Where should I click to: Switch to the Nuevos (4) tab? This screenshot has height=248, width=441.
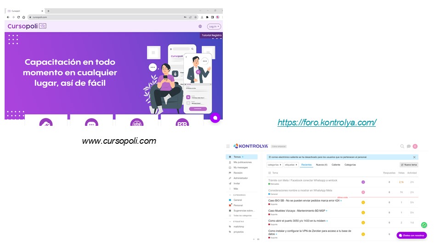(322, 164)
